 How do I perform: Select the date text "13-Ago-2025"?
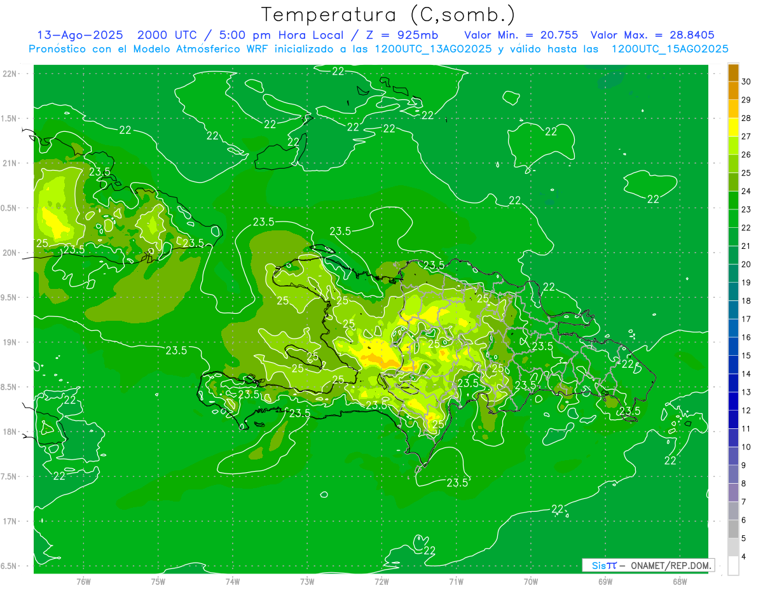point(79,35)
